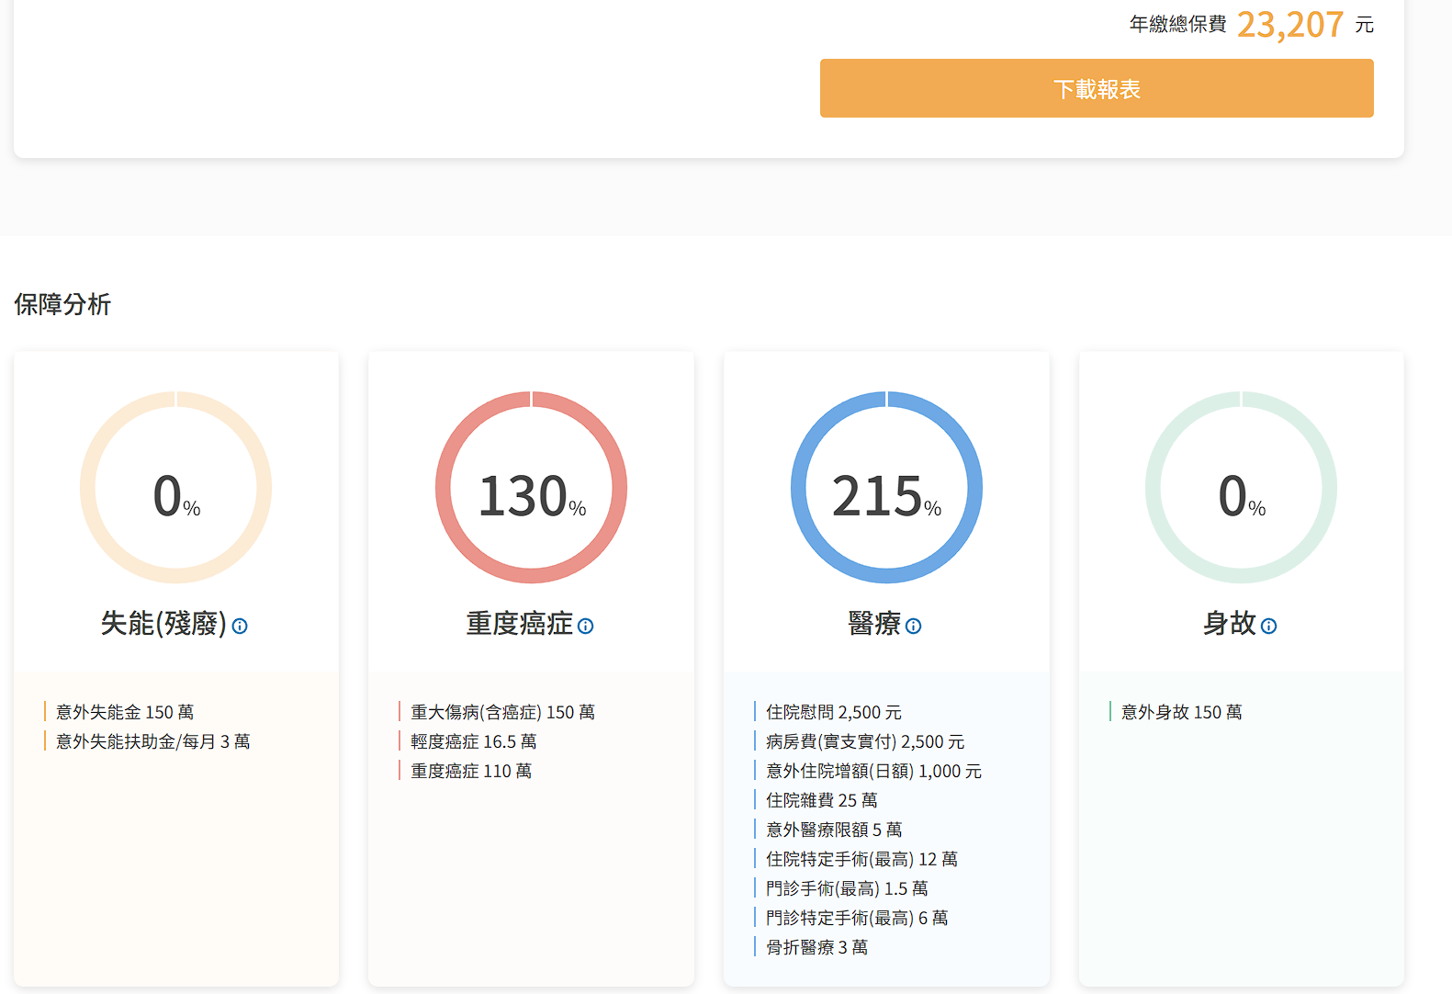Click the 下載報表 download button
Image resolution: width=1452 pixels, height=994 pixels.
[1096, 88]
